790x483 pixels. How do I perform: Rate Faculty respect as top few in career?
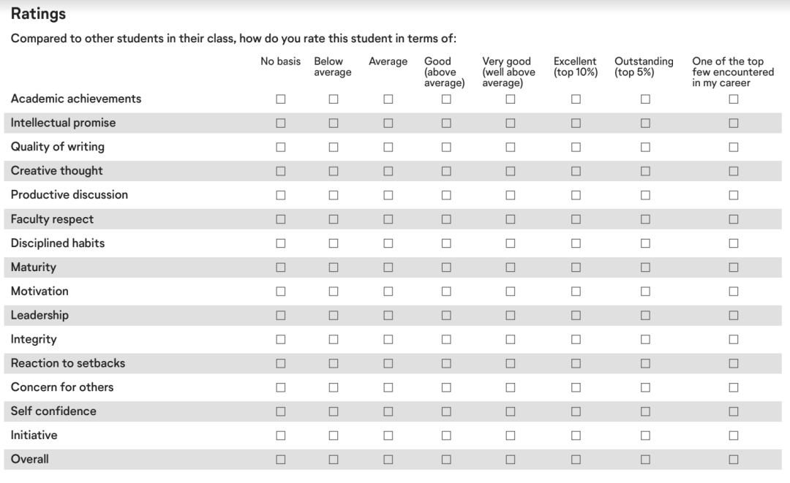tap(733, 219)
